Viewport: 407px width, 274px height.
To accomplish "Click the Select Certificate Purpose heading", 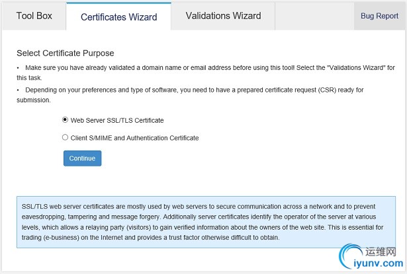I will pyautogui.click(x=65, y=53).
